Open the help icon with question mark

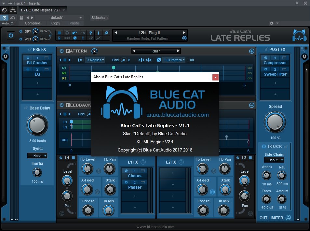(x=91, y=33)
